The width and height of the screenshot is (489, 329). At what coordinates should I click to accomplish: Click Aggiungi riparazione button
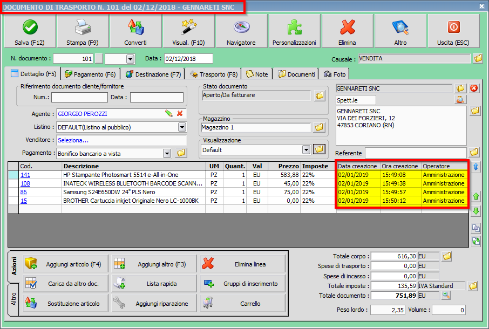pyautogui.click(x=154, y=303)
